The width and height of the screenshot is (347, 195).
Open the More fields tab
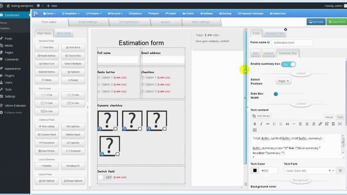pos(64,34)
